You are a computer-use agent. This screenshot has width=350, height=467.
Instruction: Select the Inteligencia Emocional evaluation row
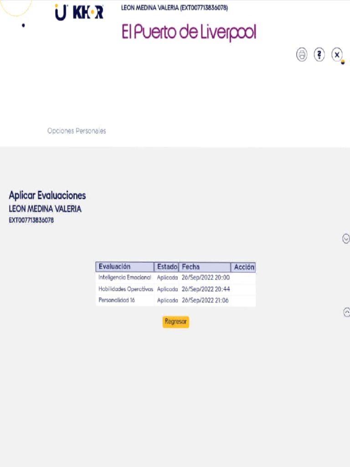click(124, 277)
